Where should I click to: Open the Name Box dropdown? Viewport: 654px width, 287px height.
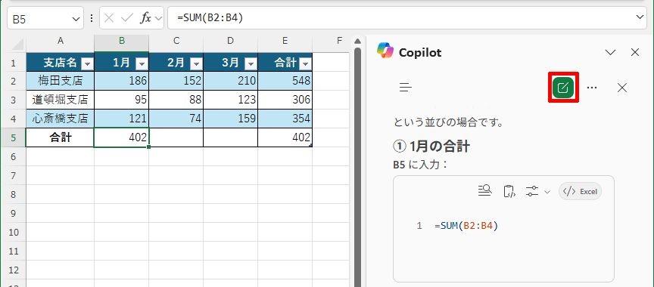click(x=76, y=18)
